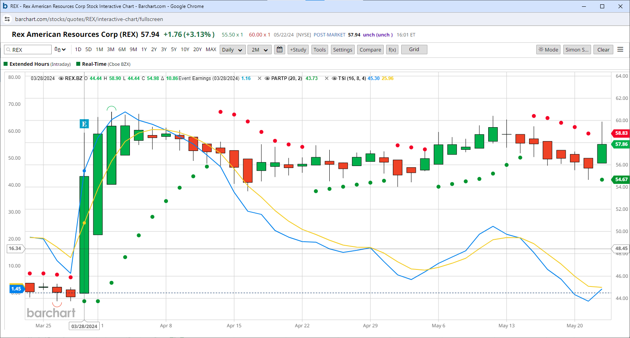This screenshot has height=338, width=630.
Task: Click the "May 13" date axis label
Action: pos(506,326)
